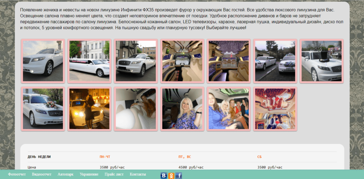The width and height of the screenshot is (364, 179).
Task: Click the ПН-ЧТ column header
Action: (105, 157)
